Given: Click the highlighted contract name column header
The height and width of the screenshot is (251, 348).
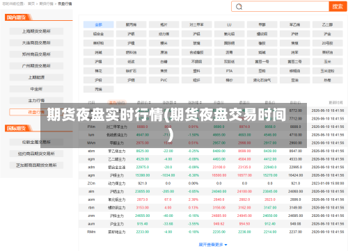Looking at the screenshot, I should [x=117, y=102].
